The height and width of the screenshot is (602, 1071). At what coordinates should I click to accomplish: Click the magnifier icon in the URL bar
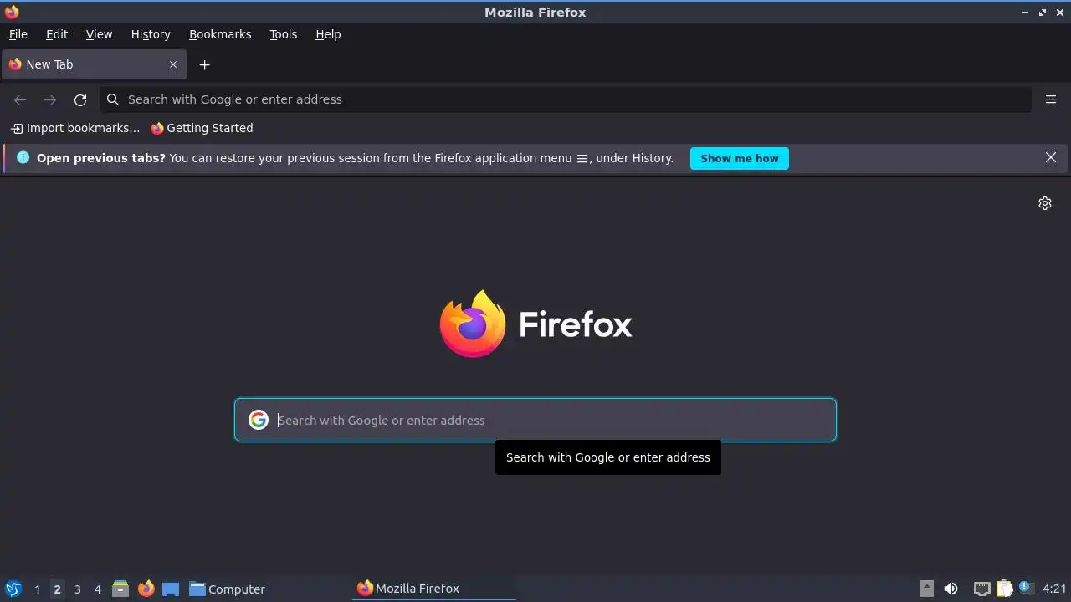click(113, 99)
